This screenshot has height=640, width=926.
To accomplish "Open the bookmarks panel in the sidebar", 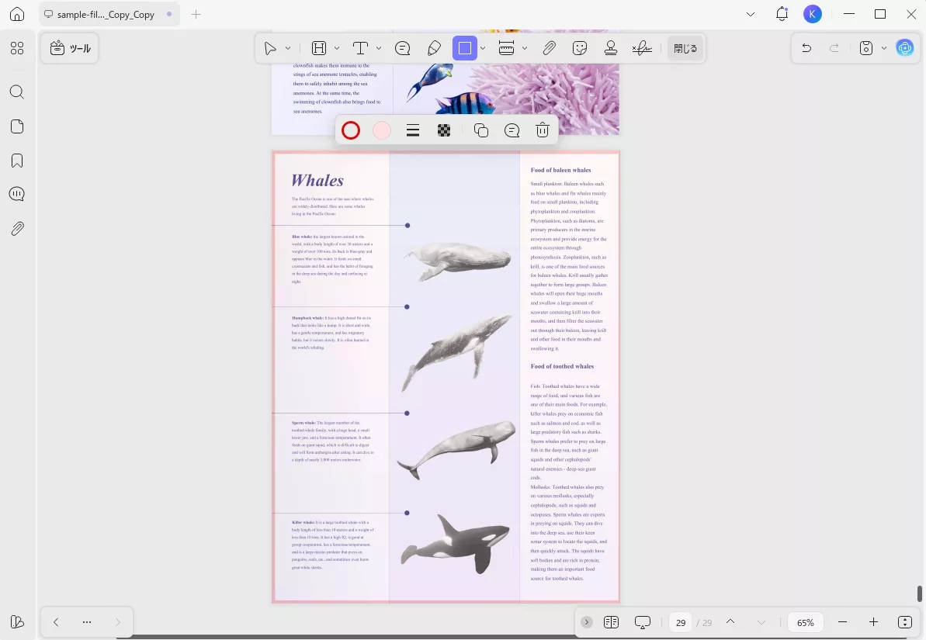I will pyautogui.click(x=17, y=161).
